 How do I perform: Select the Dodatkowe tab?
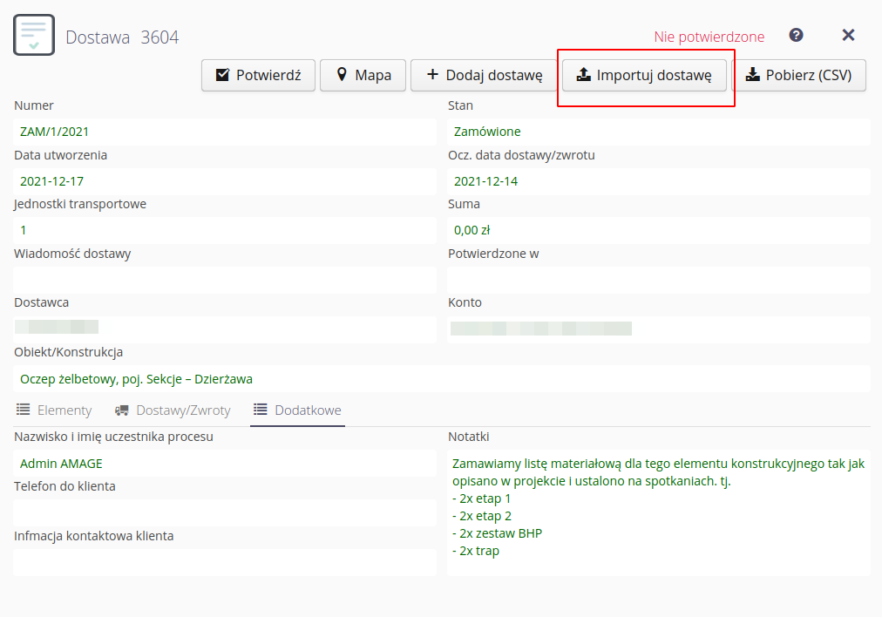pyautogui.click(x=297, y=410)
